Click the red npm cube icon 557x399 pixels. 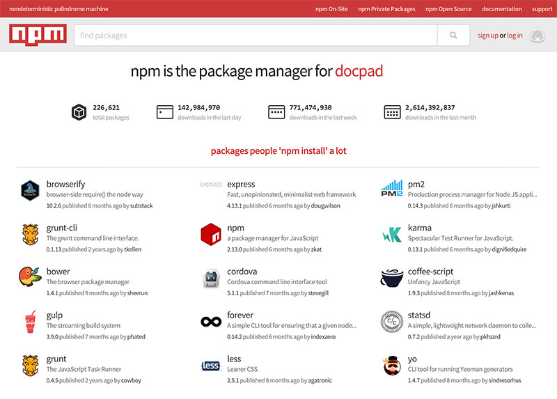[211, 234]
